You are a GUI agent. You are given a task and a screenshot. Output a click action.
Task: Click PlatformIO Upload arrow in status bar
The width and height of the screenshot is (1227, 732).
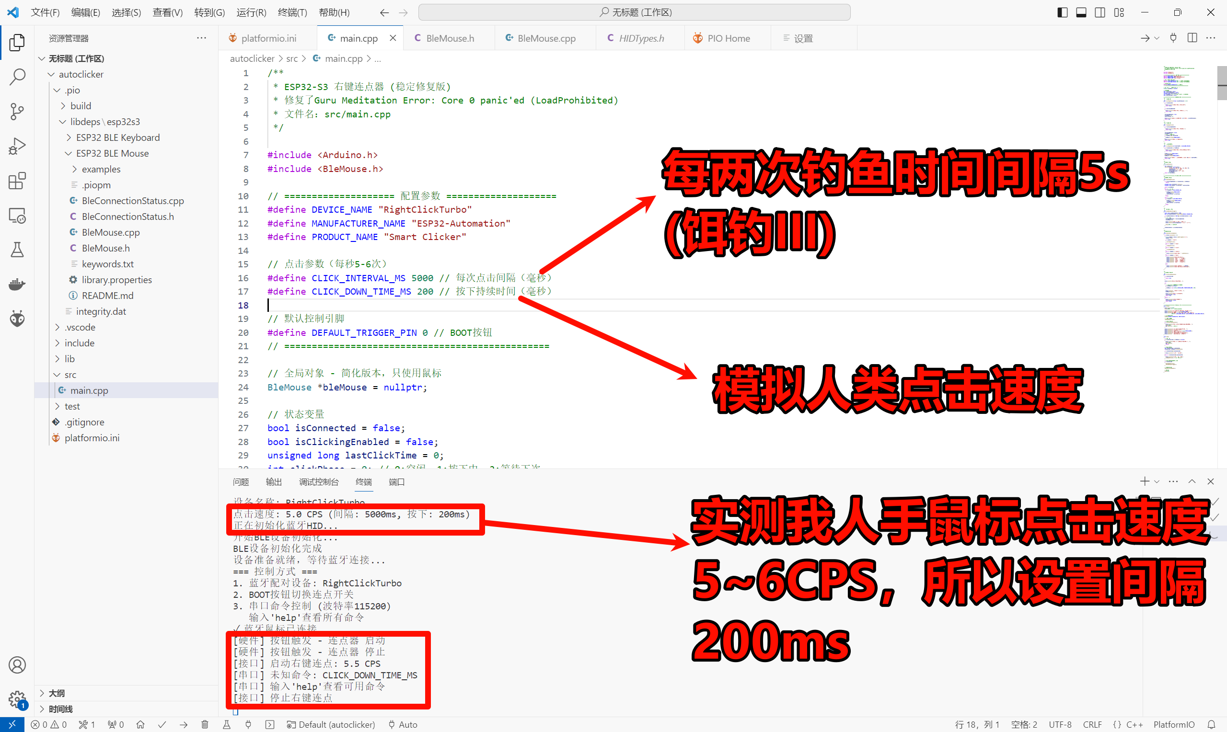point(184,725)
